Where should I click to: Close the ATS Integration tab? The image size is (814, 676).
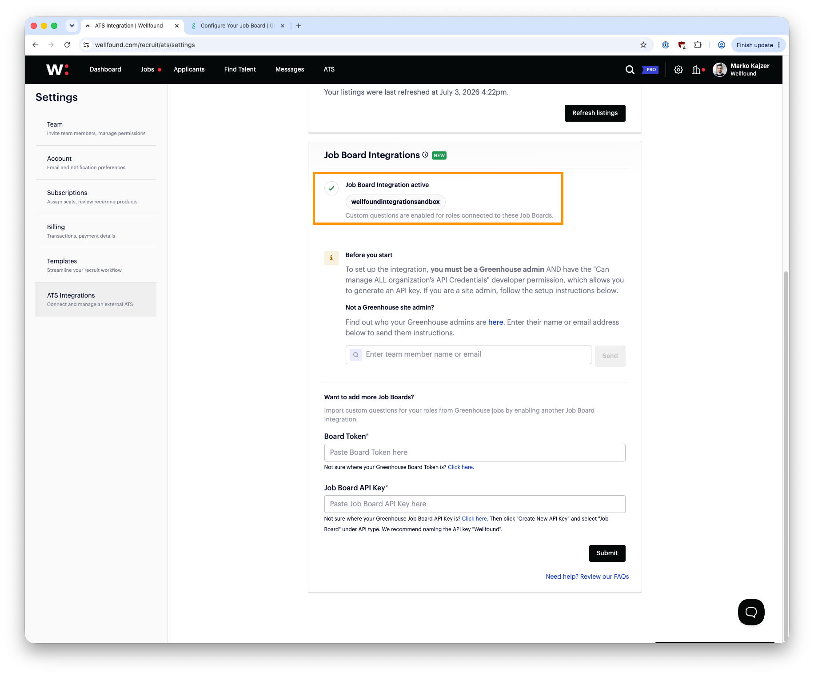pyautogui.click(x=177, y=26)
